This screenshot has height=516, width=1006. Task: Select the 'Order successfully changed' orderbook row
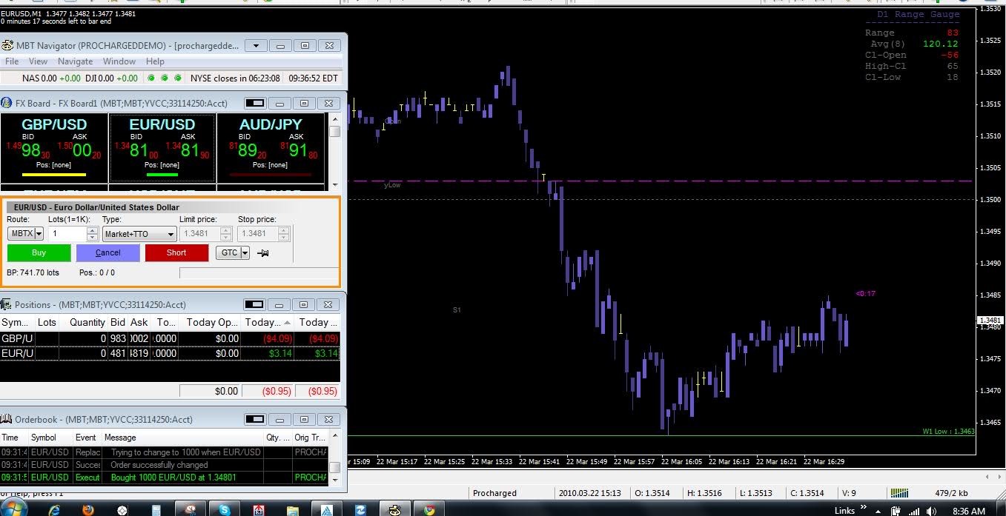(163, 465)
